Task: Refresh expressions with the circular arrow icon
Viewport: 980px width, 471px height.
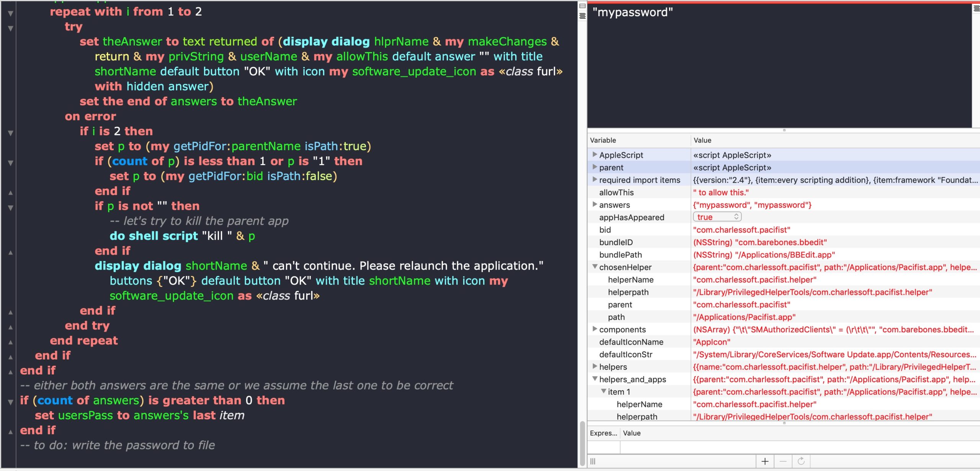Action: click(x=801, y=461)
